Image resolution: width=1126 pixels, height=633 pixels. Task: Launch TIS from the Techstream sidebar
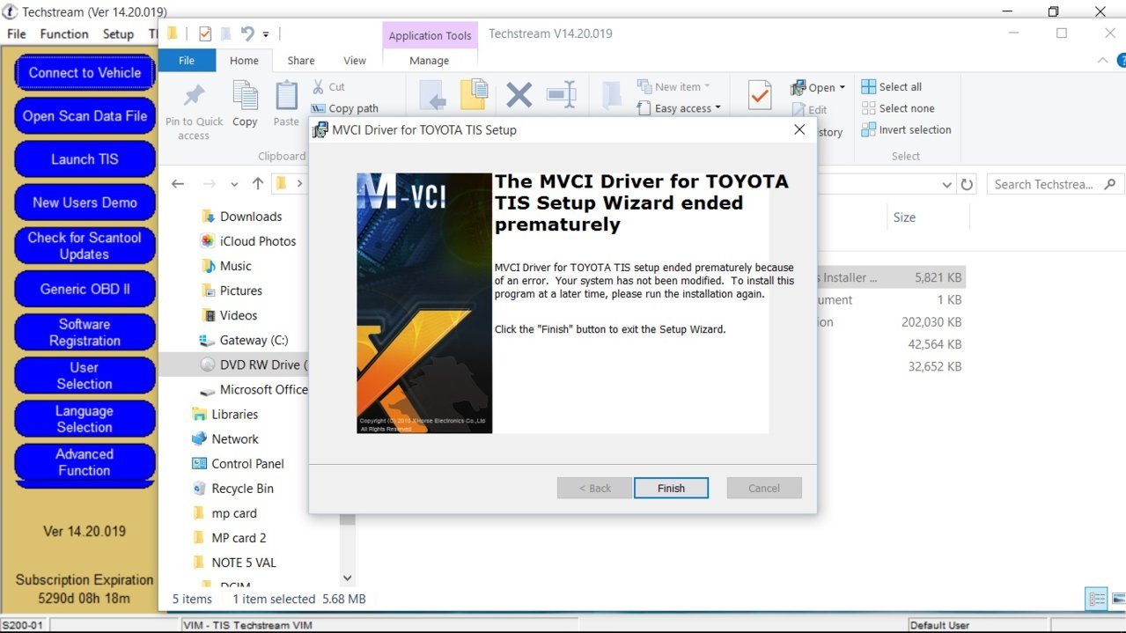point(85,158)
